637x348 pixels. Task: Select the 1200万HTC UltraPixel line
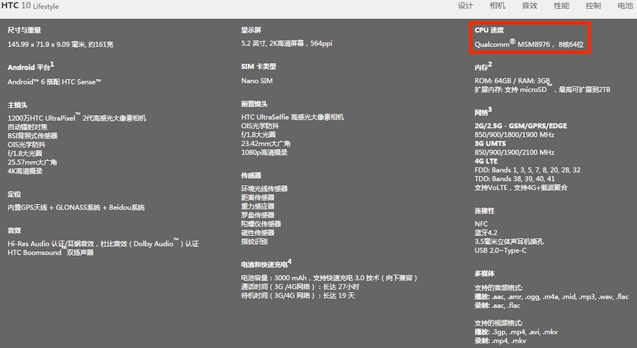tap(77, 118)
